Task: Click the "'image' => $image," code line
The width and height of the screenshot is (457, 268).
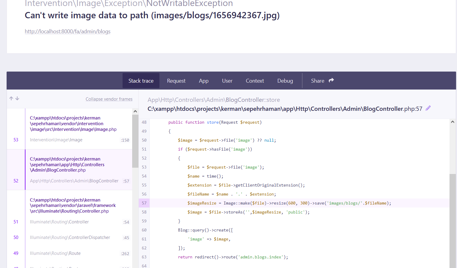Action: pyautogui.click(x=209, y=239)
